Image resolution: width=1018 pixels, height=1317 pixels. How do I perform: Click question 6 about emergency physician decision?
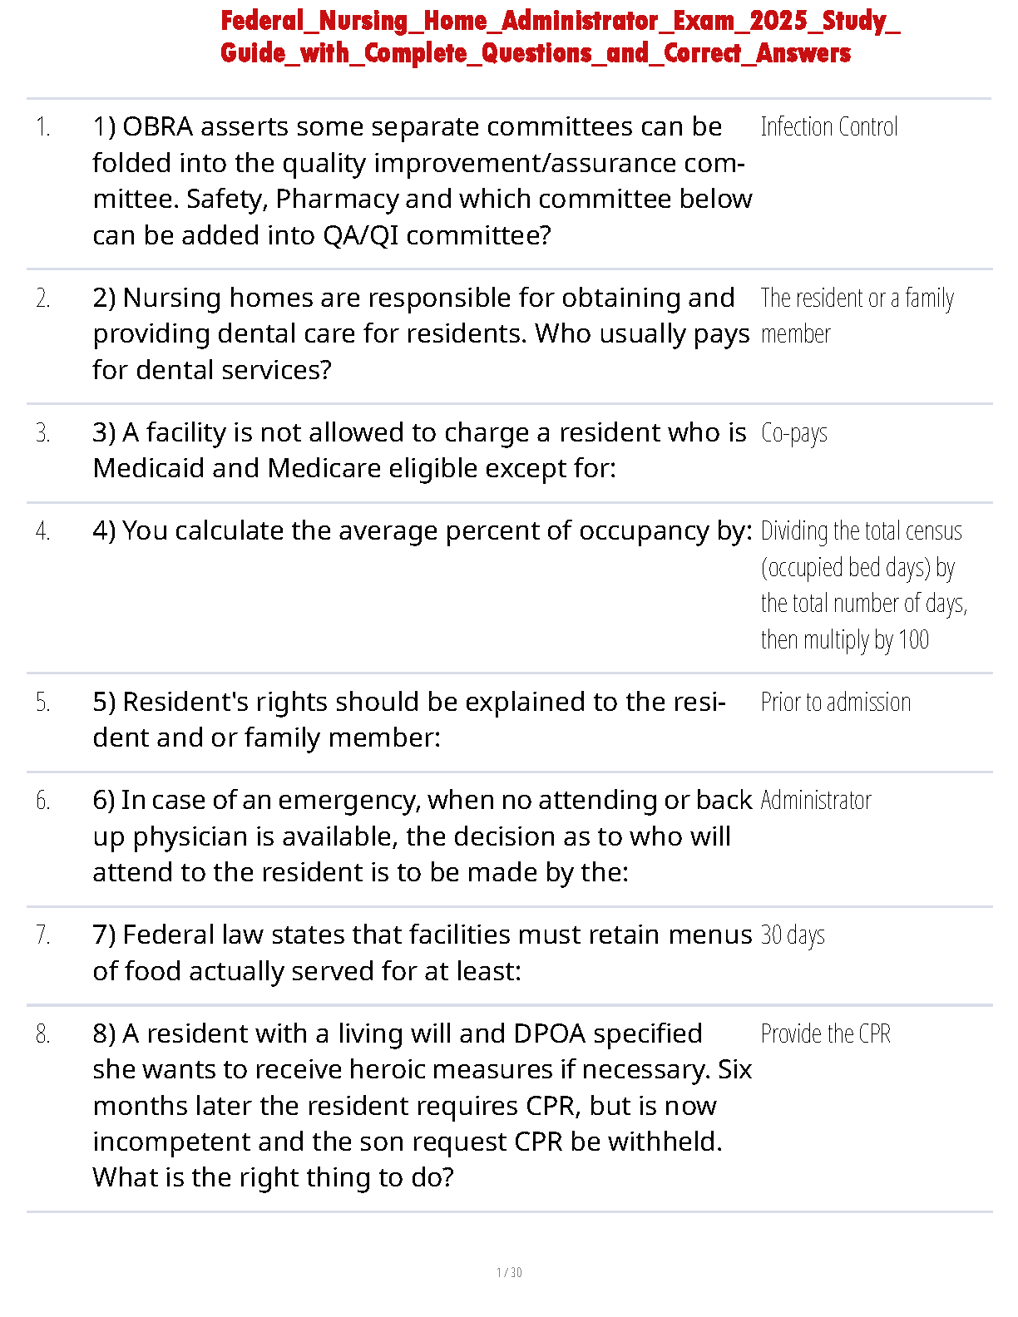(x=422, y=836)
